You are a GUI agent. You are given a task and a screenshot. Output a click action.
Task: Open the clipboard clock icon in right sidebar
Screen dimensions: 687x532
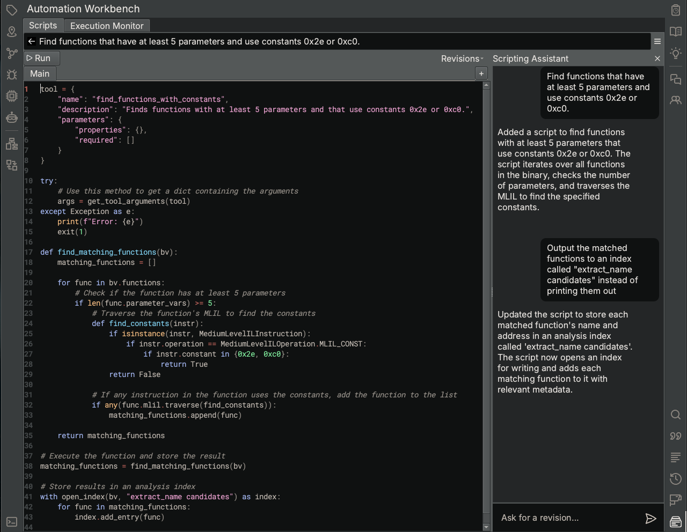tap(676, 10)
